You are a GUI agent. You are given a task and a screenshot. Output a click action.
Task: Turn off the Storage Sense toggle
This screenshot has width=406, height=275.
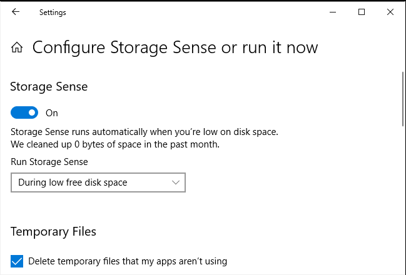click(24, 112)
